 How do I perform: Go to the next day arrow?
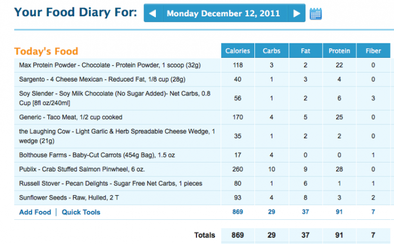pos(297,13)
